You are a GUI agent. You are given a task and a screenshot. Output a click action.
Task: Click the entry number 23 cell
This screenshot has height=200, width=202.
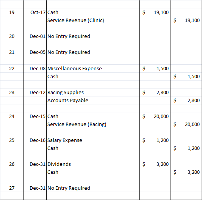(12, 92)
